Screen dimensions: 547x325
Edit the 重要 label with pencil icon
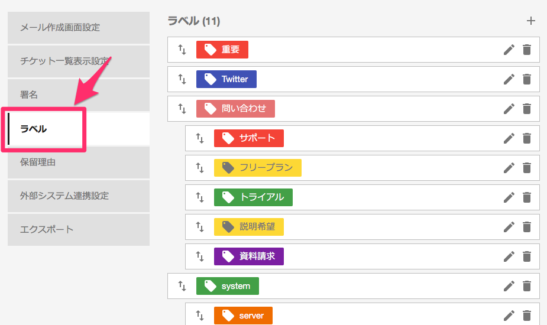pyautogui.click(x=509, y=50)
